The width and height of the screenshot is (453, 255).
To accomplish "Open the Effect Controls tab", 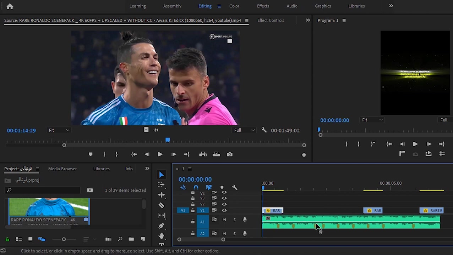I will coord(271,21).
